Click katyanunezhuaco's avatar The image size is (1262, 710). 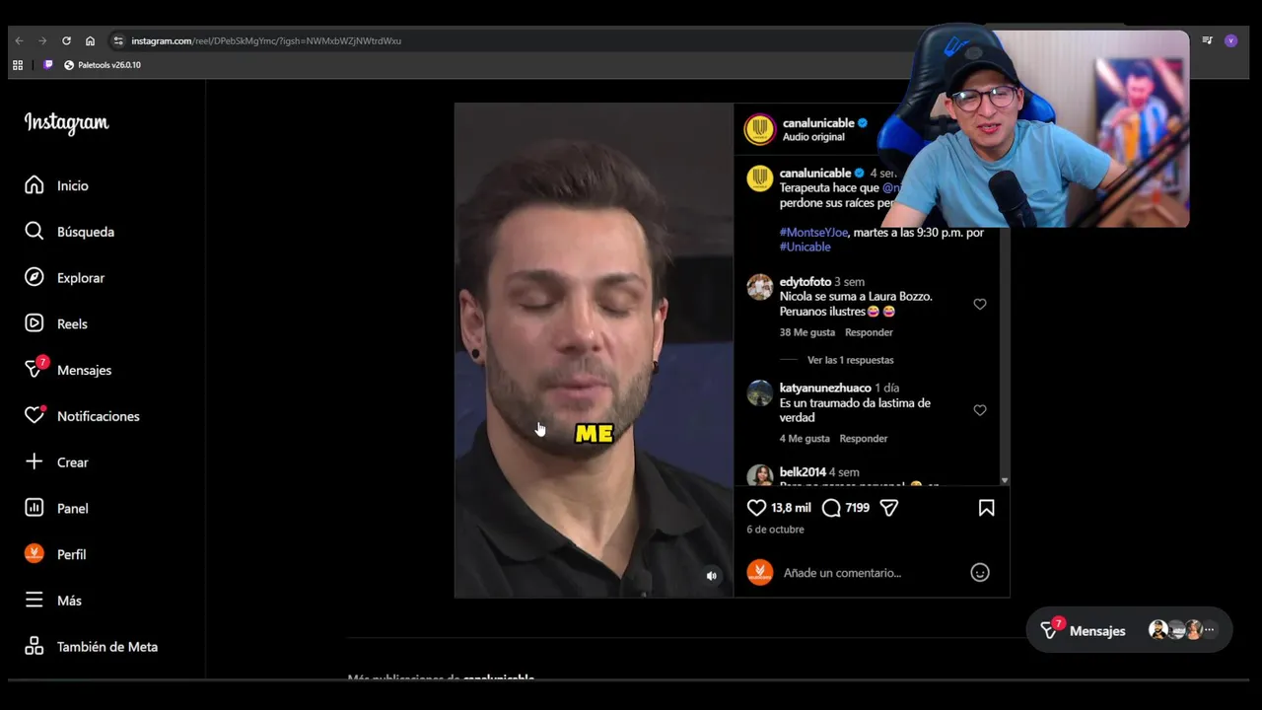coord(760,393)
